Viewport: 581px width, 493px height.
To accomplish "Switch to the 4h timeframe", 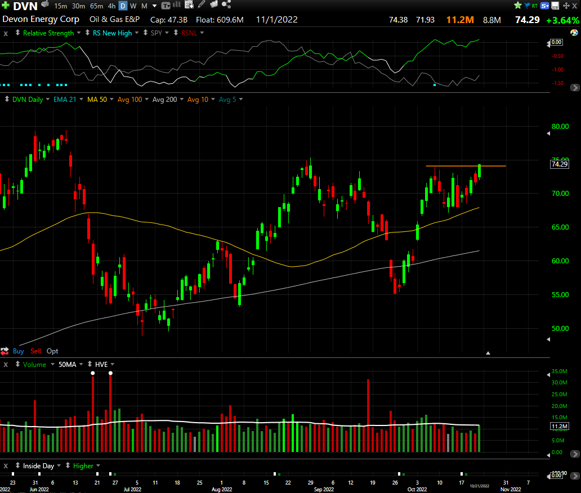I will (111, 6).
